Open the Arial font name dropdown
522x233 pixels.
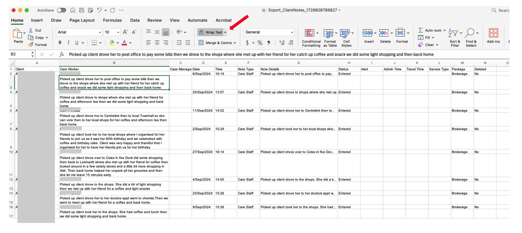pyautogui.click(x=100, y=33)
